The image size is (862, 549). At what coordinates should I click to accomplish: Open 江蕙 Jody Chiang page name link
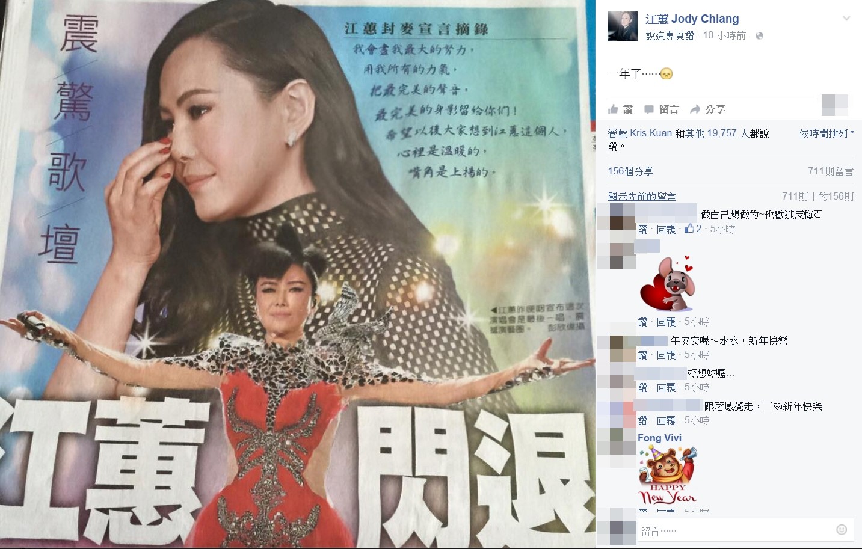click(692, 19)
